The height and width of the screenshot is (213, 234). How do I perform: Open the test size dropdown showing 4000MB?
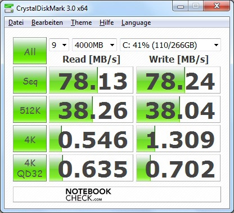tap(94, 45)
